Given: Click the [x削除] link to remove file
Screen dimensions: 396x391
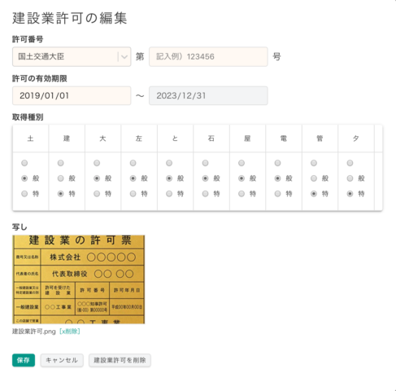Looking at the screenshot, I should [x=70, y=332].
